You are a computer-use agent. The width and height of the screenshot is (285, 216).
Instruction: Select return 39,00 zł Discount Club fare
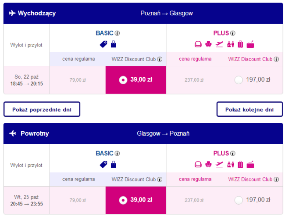tap(136, 200)
